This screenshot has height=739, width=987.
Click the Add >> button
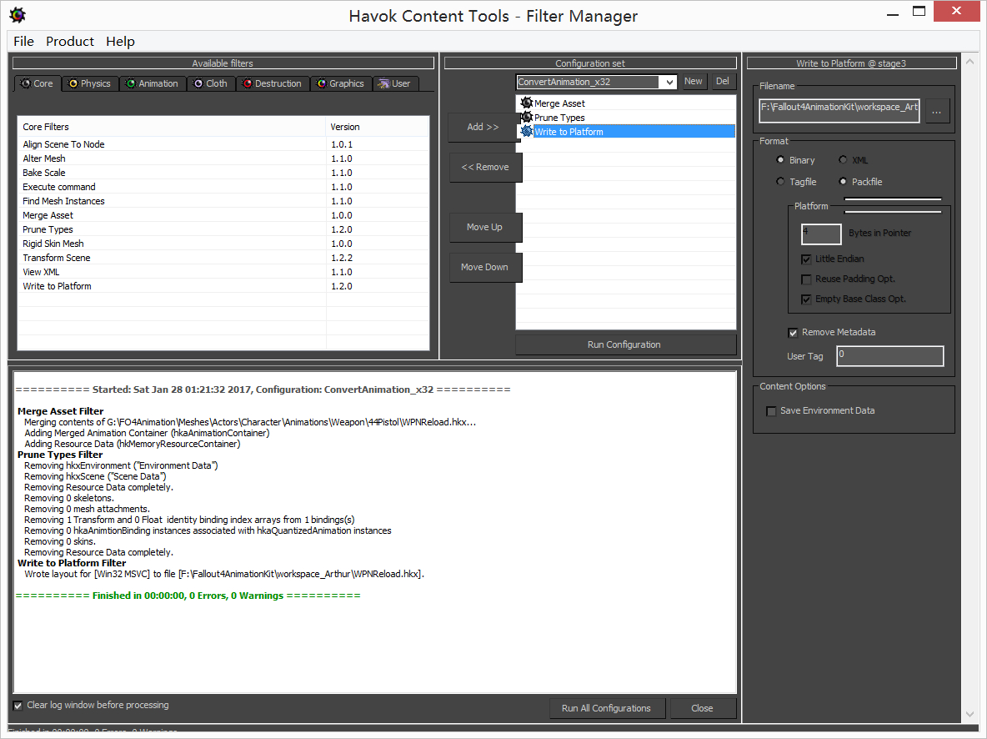tap(483, 127)
